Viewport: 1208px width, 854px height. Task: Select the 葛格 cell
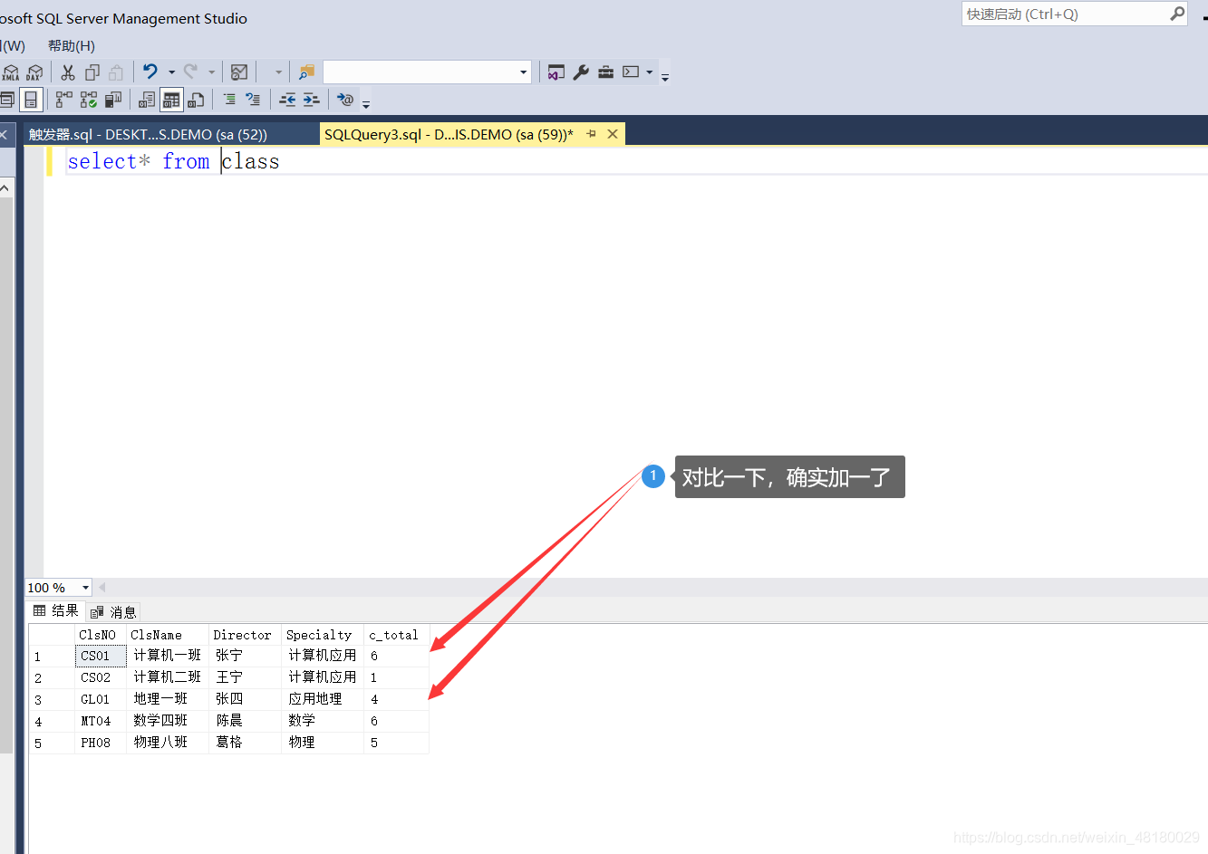(x=245, y=743)
